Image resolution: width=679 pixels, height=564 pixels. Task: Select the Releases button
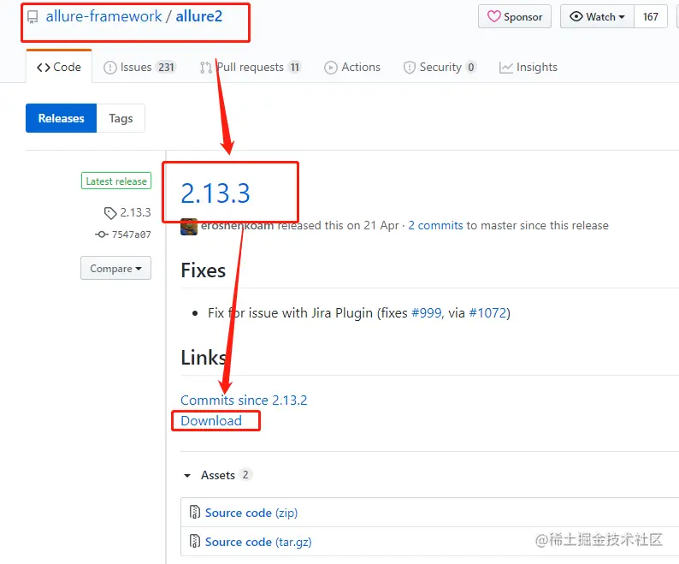(x=61, y=118)
